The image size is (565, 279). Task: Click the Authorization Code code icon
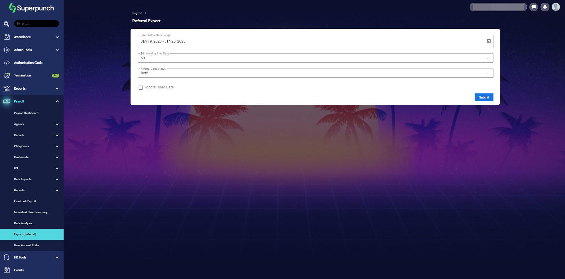[7, 63]
